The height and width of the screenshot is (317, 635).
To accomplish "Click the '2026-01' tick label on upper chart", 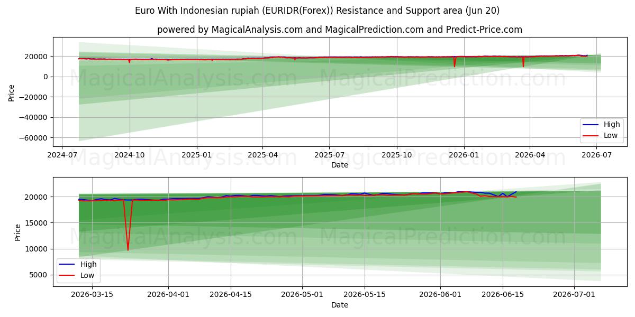I will click(x=464, y=155).
